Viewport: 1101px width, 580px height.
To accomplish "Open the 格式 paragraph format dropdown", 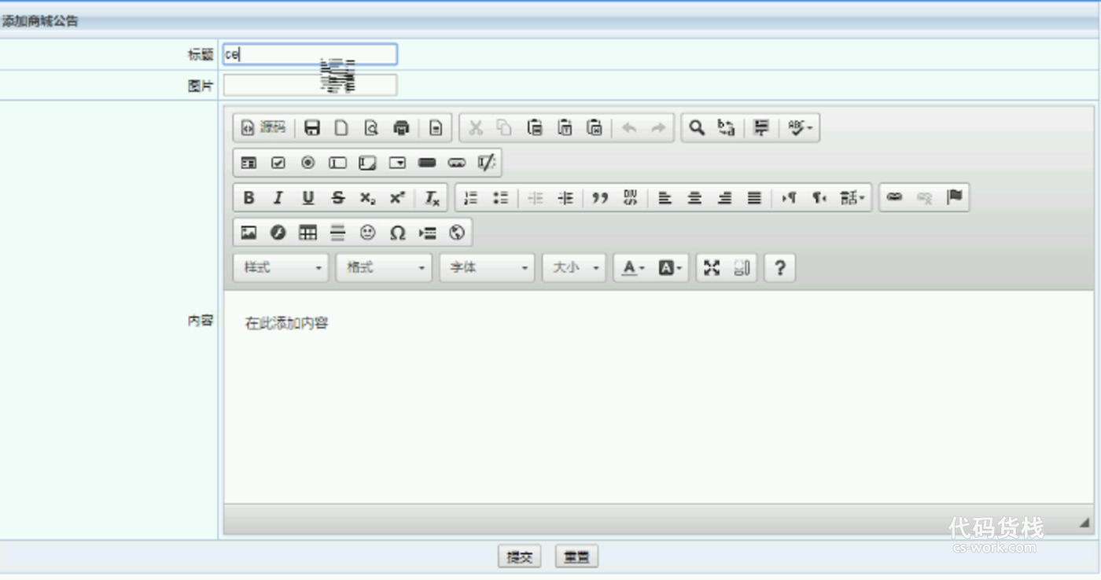I will (x=383, y=268).
